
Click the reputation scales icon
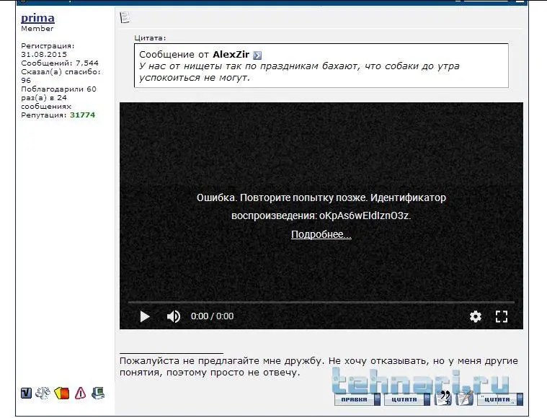pos(43,393)
